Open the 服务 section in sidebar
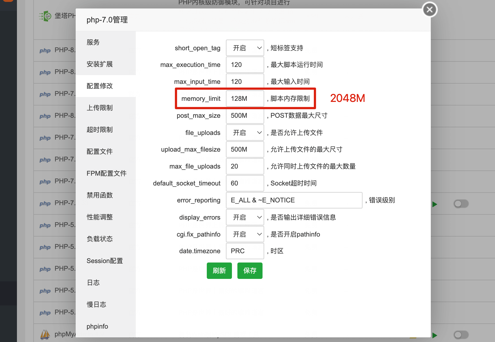495x342 pixels. point(106,42)
